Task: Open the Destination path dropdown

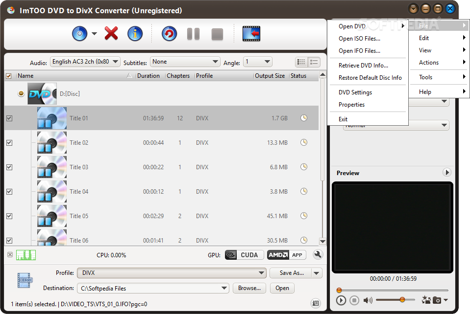Action: 153,288
